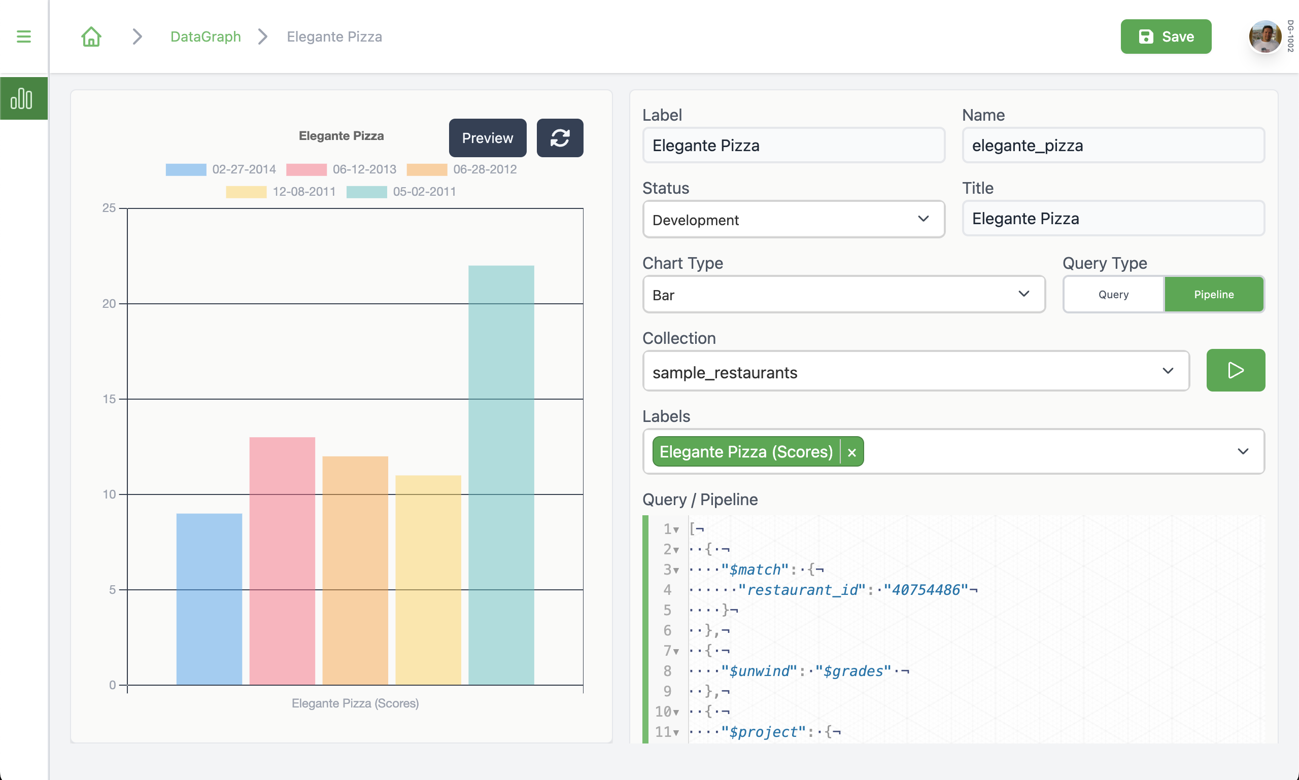Click the Preview button
This screenshot has height=780, width=1299.
pos(487,138)
